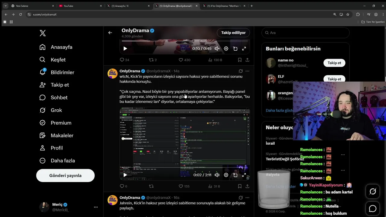386x217 pixels.
Task: Bookmark the top post
Action: click(240, 60)
